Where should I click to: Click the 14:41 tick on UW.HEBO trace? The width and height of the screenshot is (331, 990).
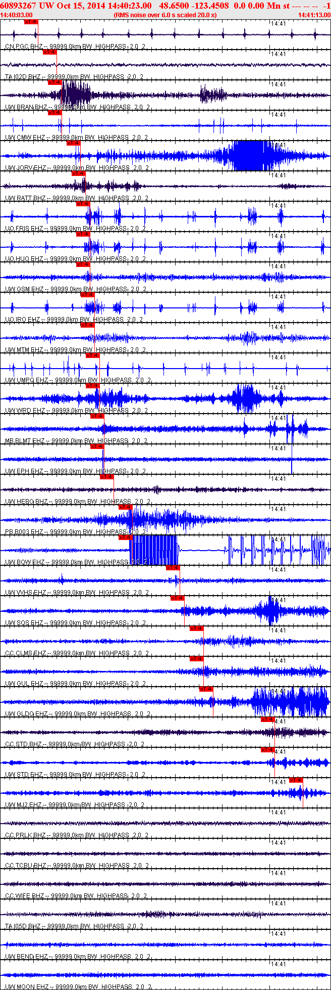click(x=278, y=478)
